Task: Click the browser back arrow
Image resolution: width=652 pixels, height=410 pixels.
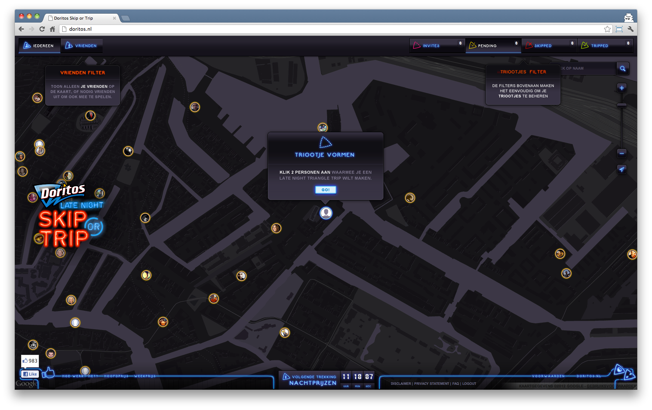Action: (21, 29)
